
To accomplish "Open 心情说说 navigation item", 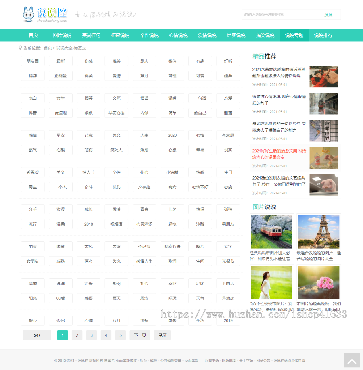I will (178, 36).
